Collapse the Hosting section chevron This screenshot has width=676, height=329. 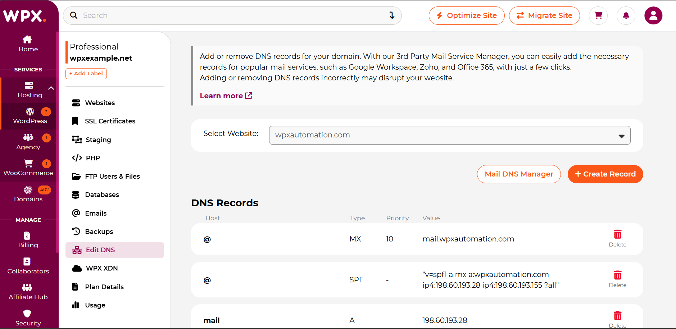point(51,88)
